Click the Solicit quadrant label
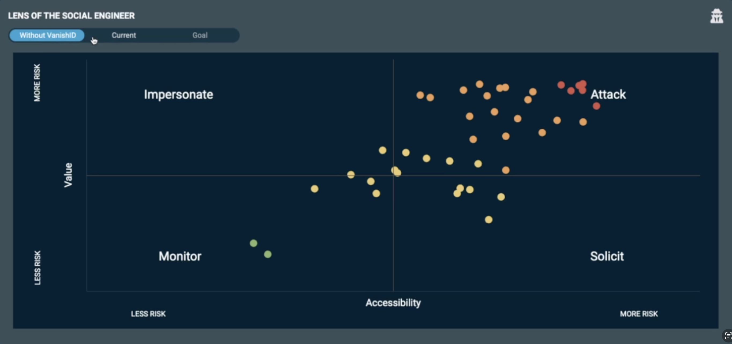 [x=607, y=256]
